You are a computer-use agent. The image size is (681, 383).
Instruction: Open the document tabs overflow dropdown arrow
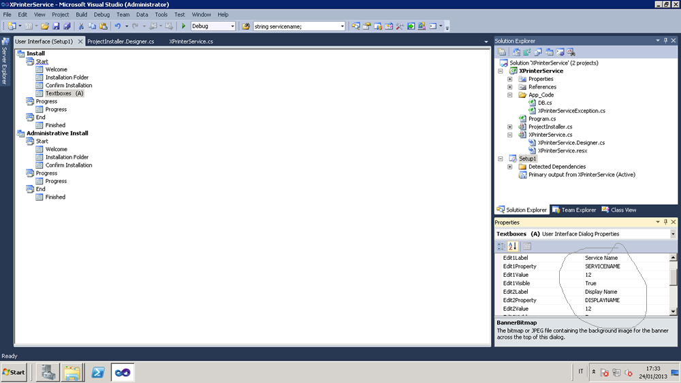(486, 41)
